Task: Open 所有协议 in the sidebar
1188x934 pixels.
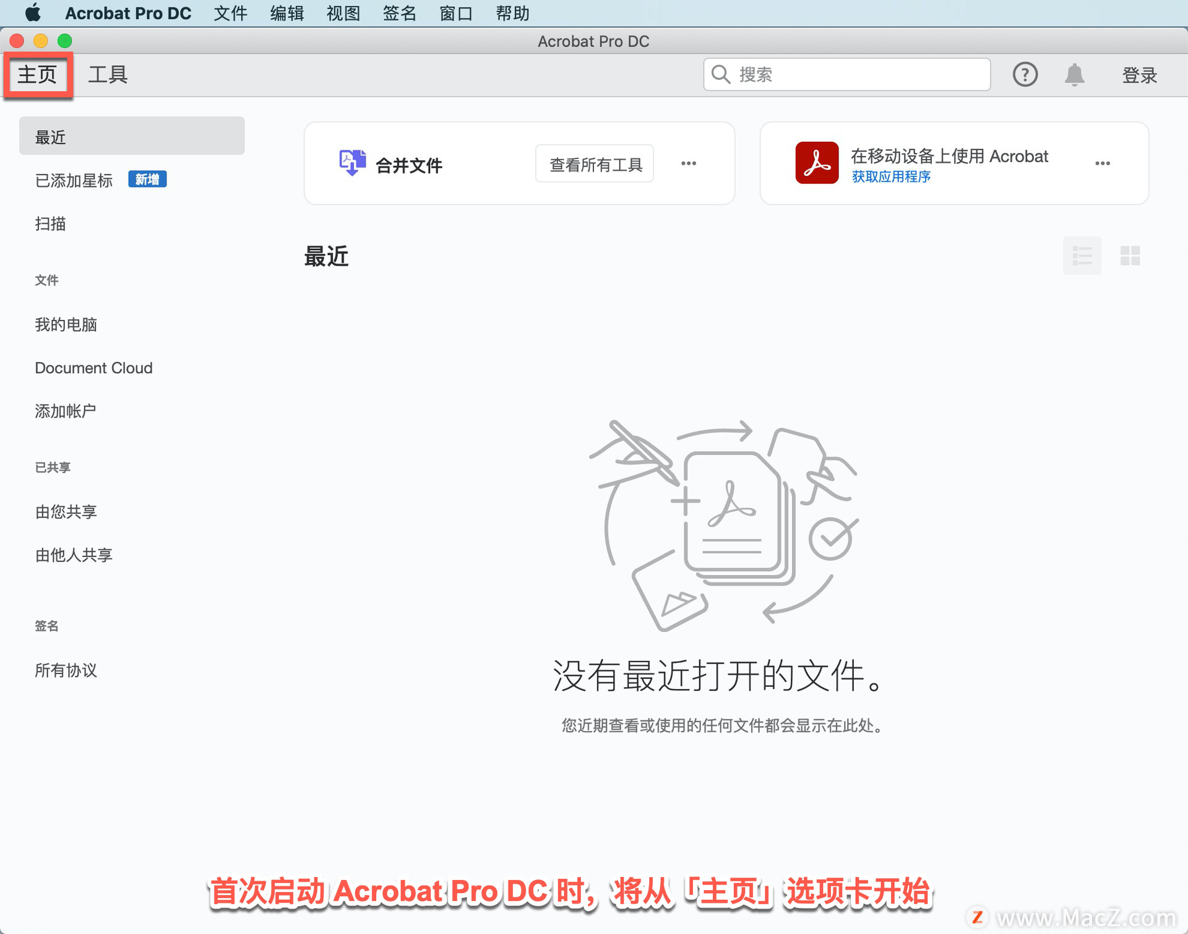Action: [66, 670]
